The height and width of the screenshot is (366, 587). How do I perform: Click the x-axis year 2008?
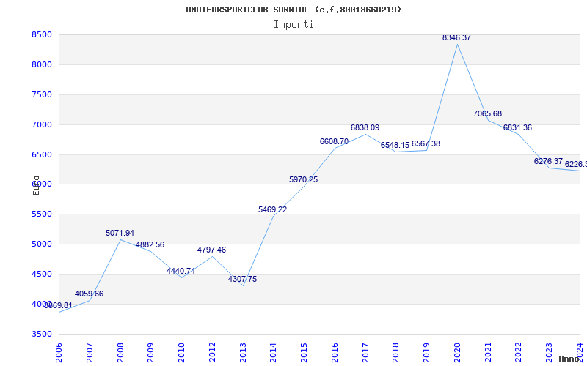coord(120,353)
